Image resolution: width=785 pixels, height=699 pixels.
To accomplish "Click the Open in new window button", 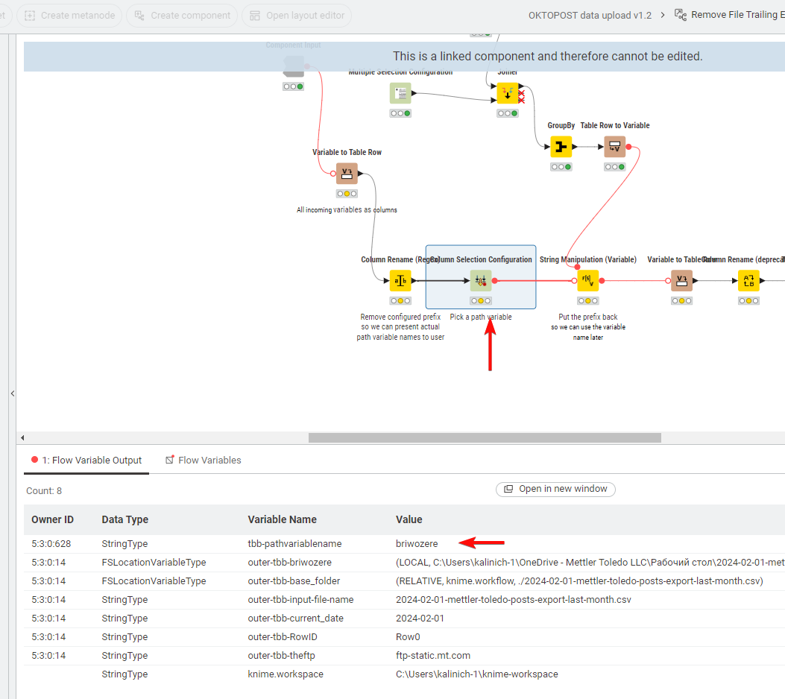I will [555, 490].
